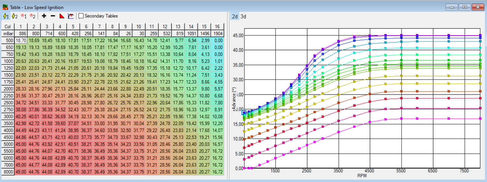Click the selected cell value 18,70

[21, 40]
